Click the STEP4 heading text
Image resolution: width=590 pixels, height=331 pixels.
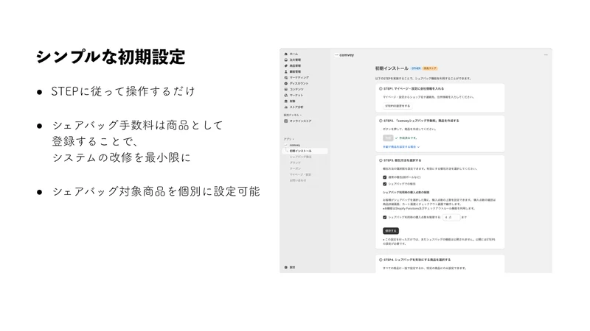tap(417, 260)
